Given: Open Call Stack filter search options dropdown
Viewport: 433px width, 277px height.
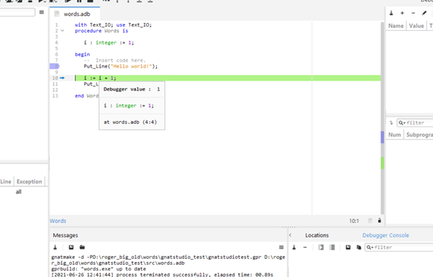Looking at the screenshot, I should (402, 123).
